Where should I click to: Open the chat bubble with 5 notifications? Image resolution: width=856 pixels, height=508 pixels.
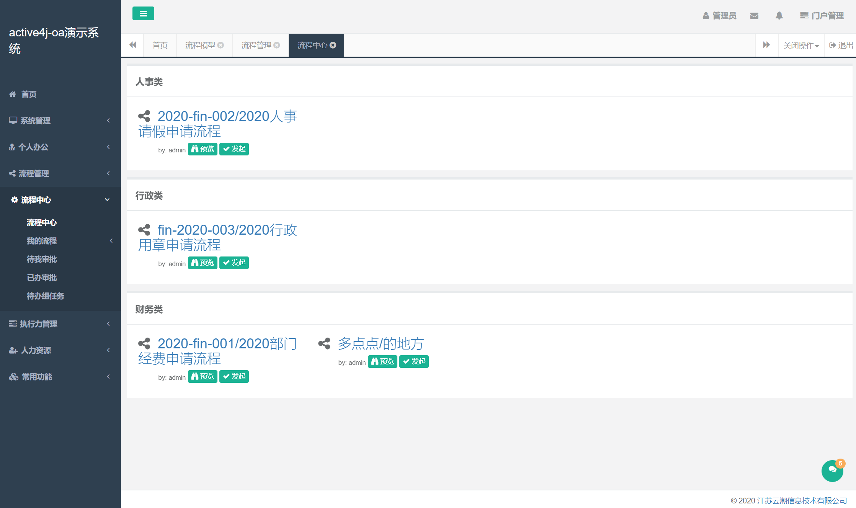[x=832, y=470]
